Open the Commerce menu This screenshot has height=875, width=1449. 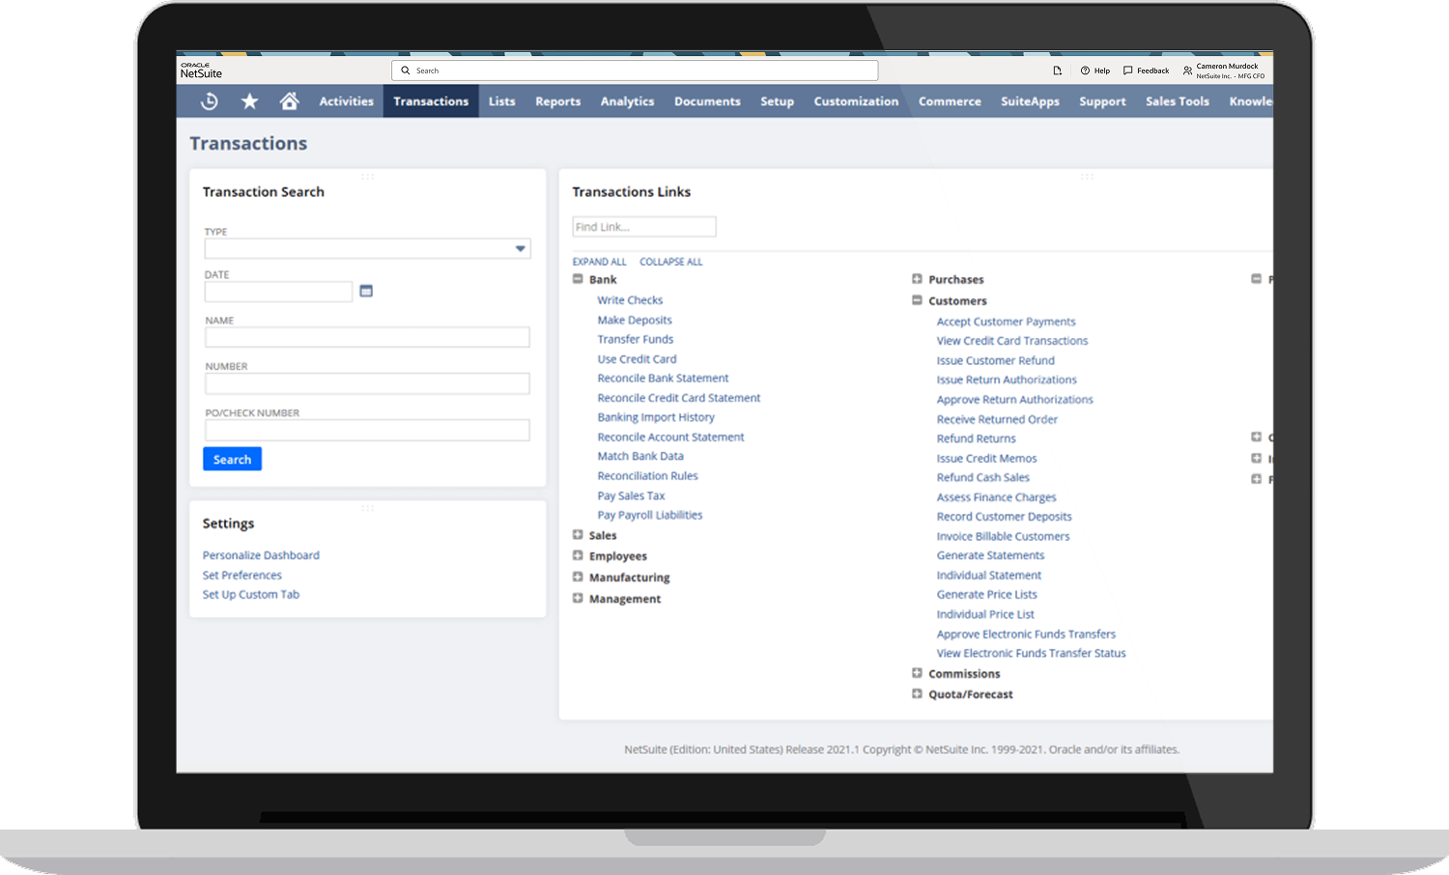coord(950,101)
